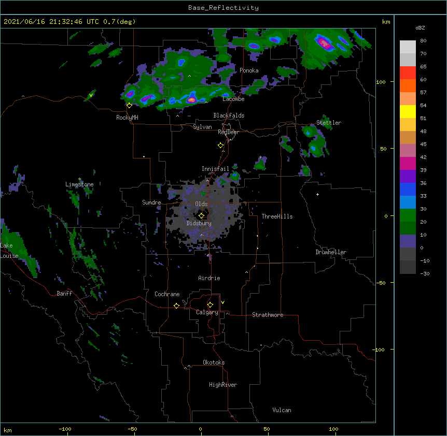The image size is (447, 436).
Task: Choose the top light-gray swatch in dBZ legend
Action: click(408, 47)
